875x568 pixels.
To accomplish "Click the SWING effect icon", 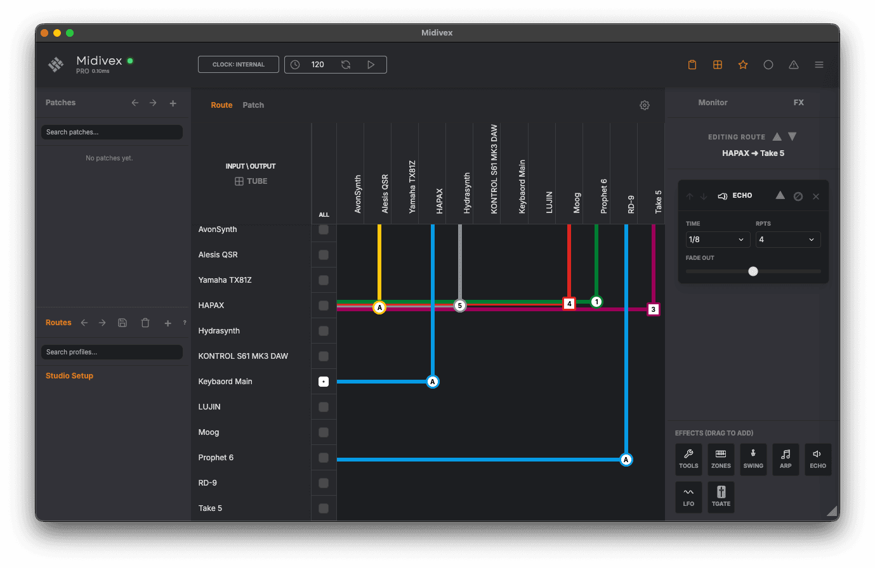I will pyautogui.click(x=753, y=459).
